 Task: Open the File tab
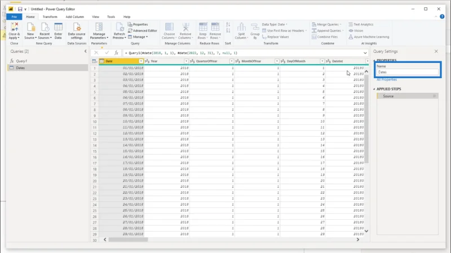point(14,17)
